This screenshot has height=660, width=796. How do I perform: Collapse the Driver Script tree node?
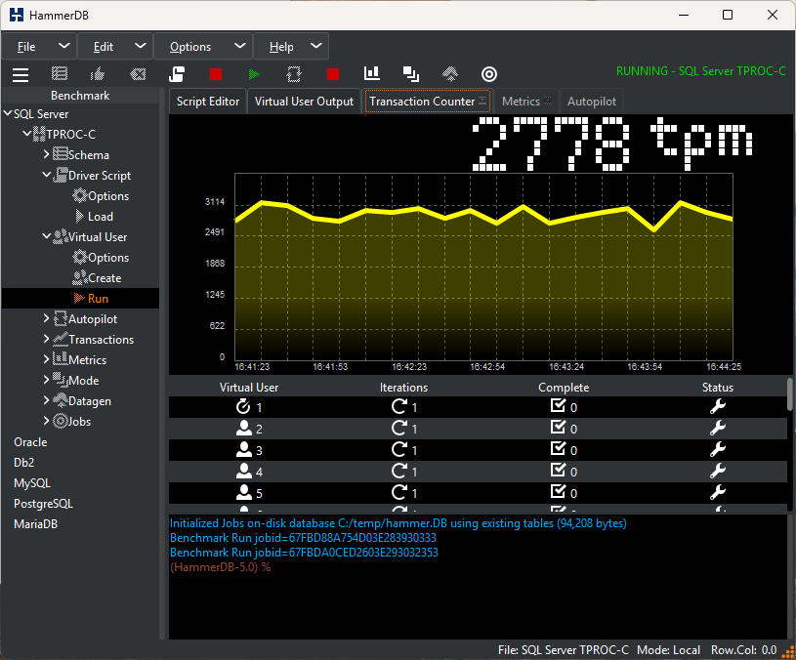46,175
